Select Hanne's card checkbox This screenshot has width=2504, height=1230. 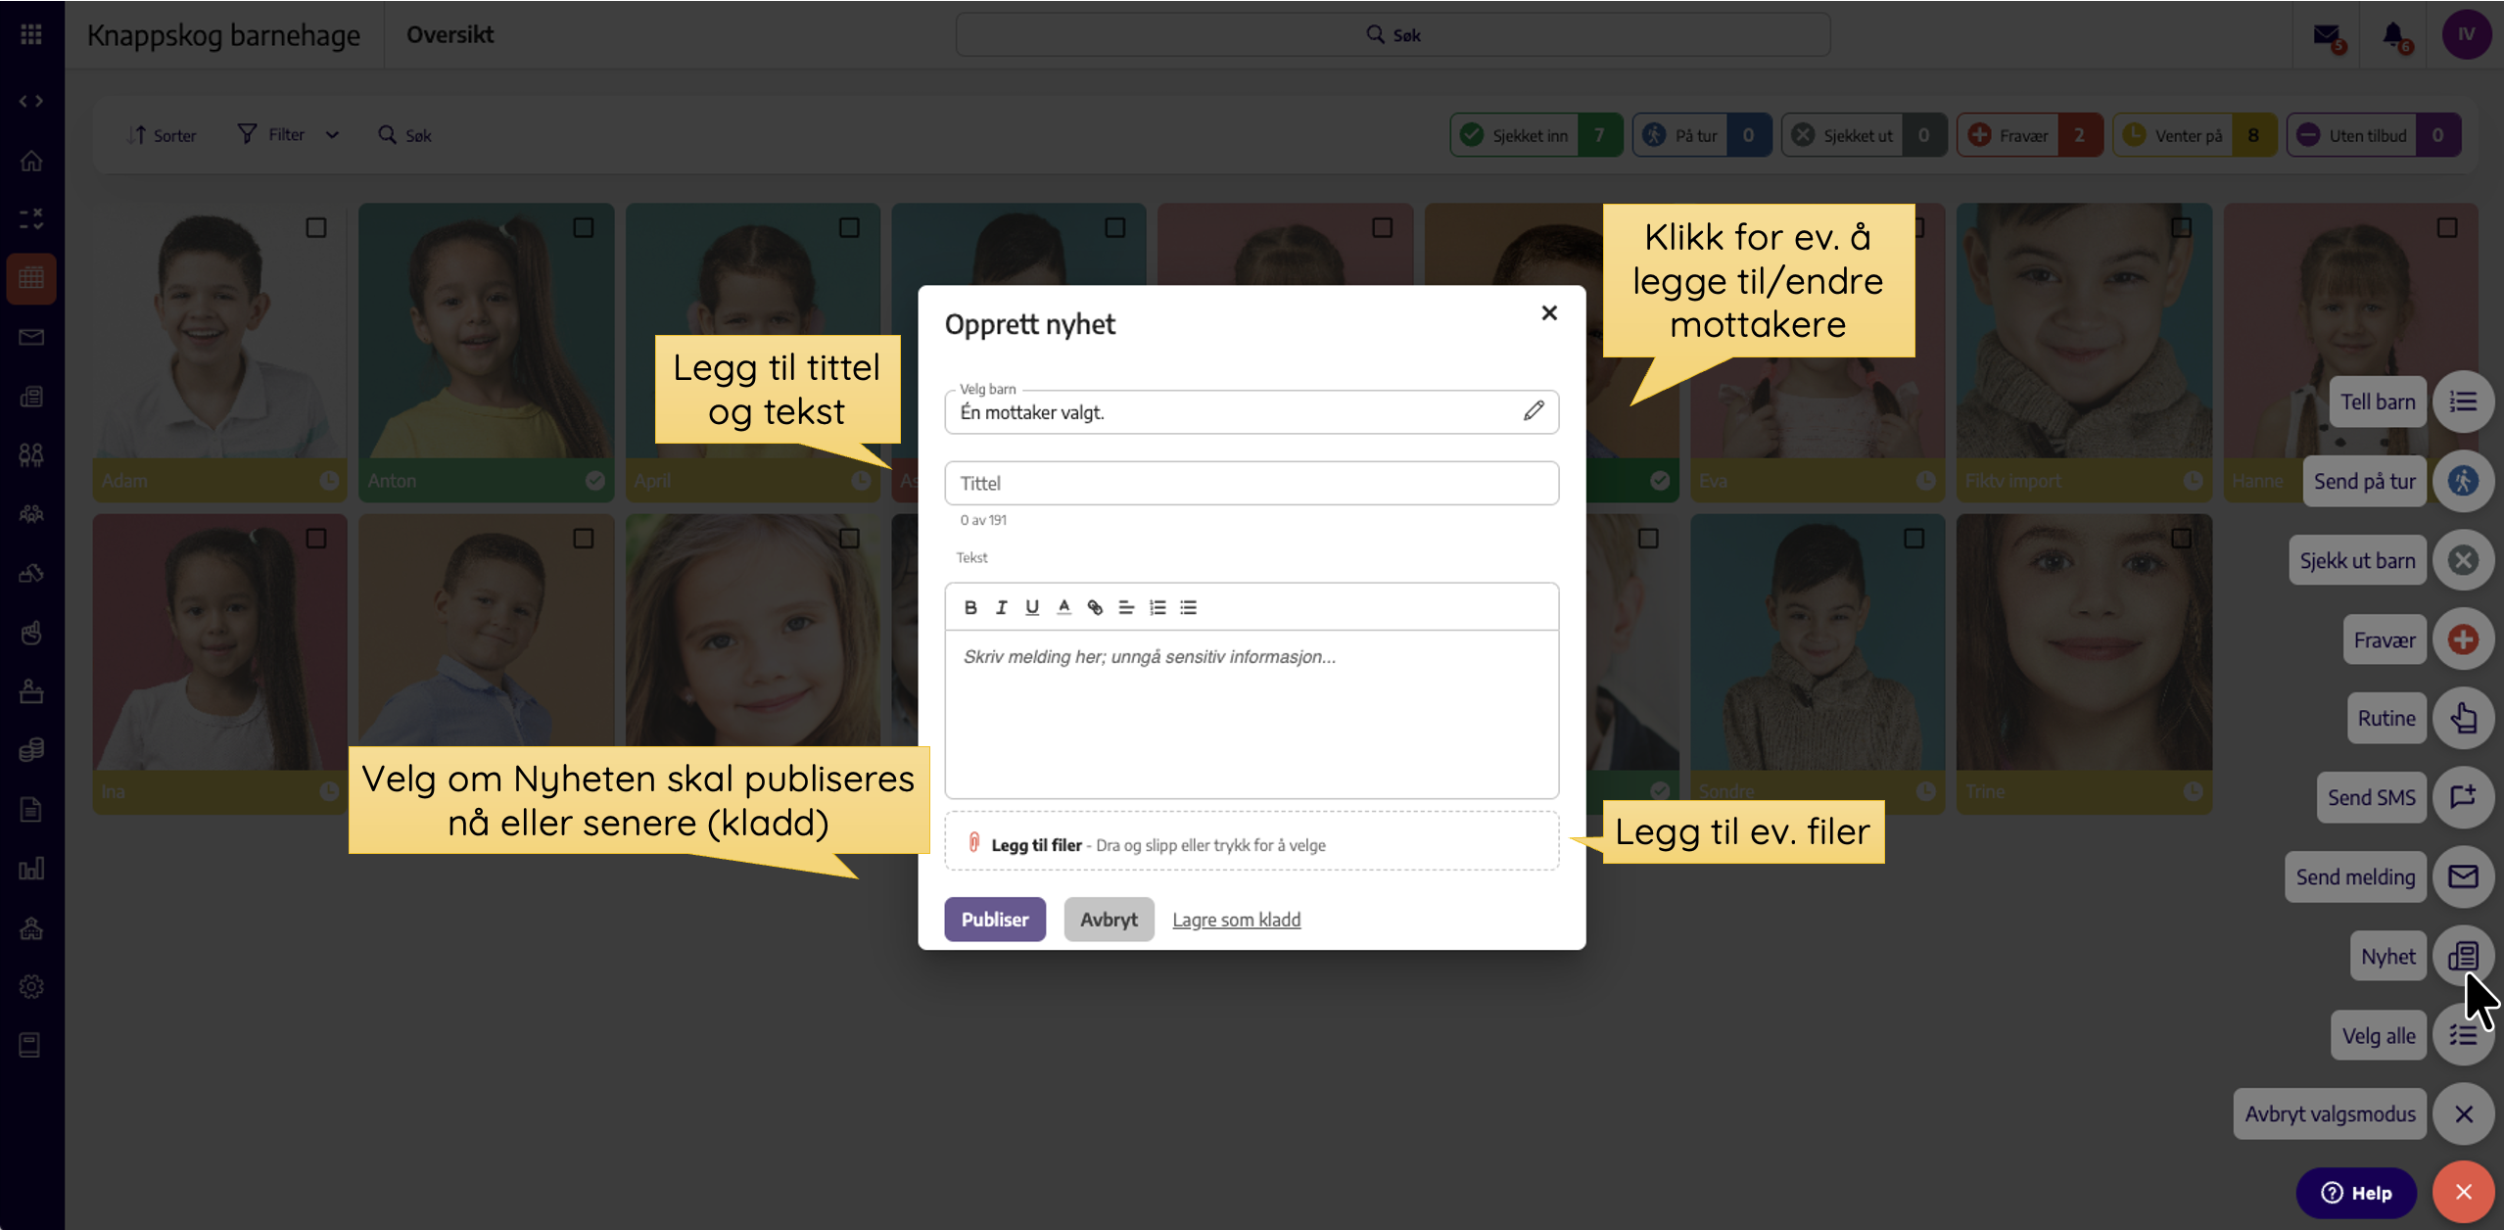[2447, 228]
